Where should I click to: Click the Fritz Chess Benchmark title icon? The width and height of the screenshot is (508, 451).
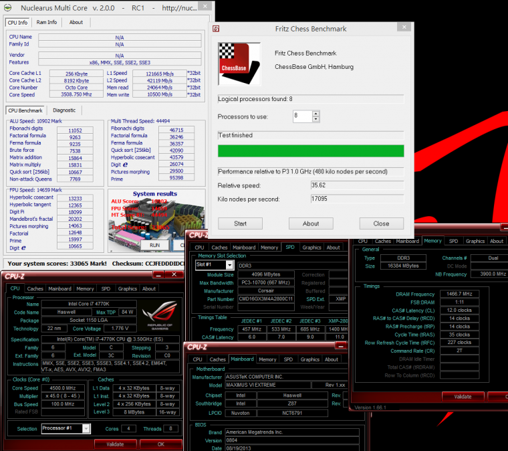point(216,29)
